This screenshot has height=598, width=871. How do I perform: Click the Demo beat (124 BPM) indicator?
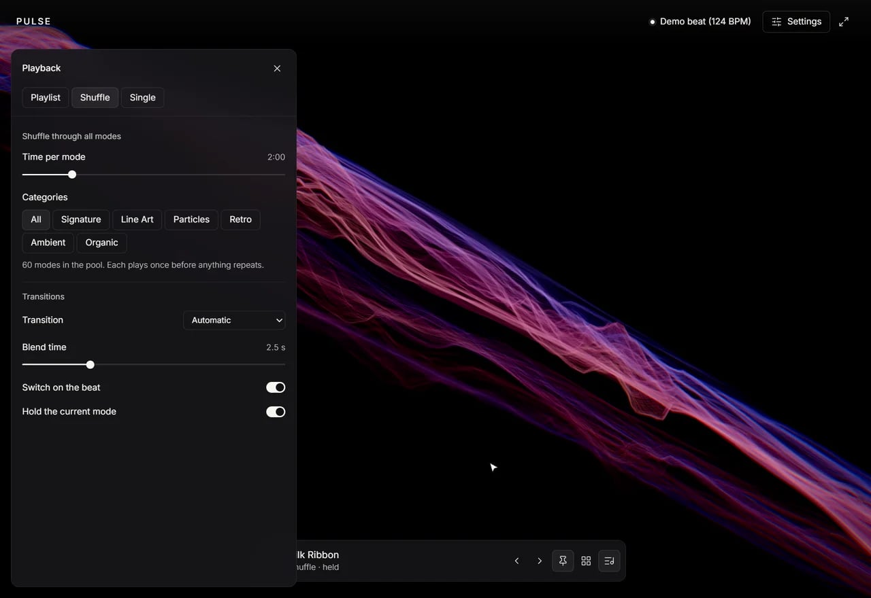pyautogui.click(x=700, y=22)
